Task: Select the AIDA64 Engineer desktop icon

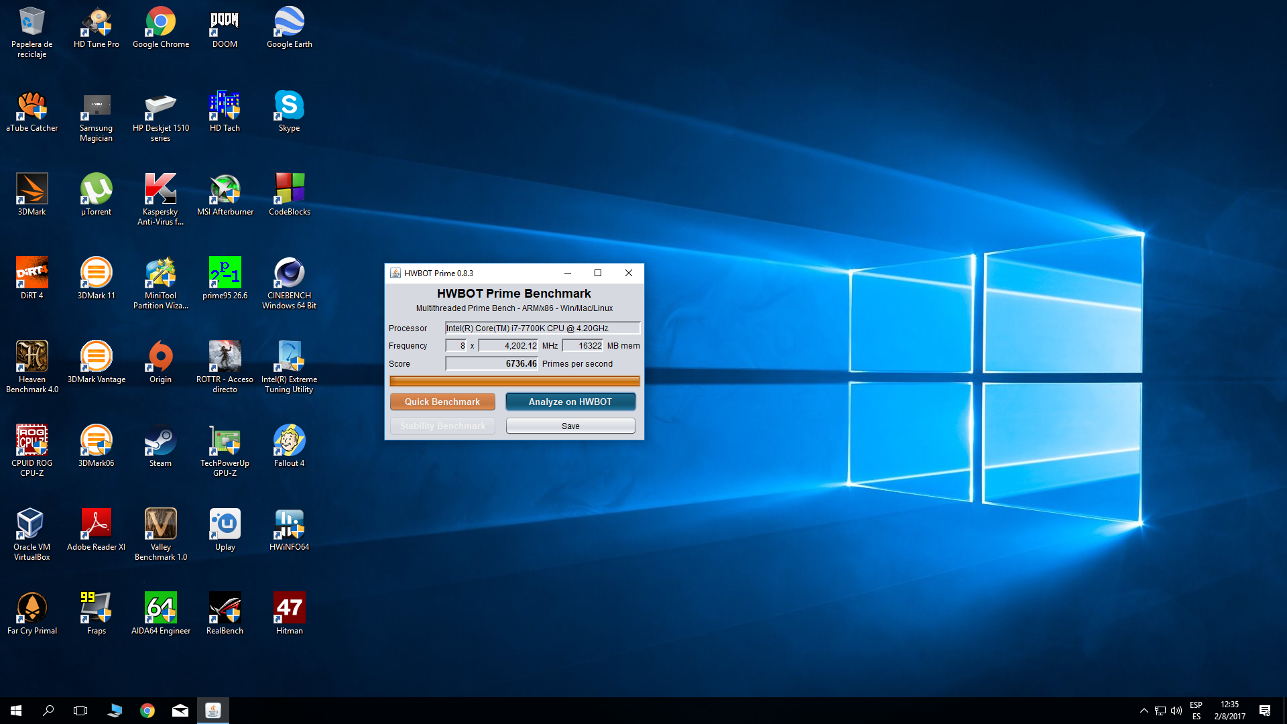Action: pos(161,614)
